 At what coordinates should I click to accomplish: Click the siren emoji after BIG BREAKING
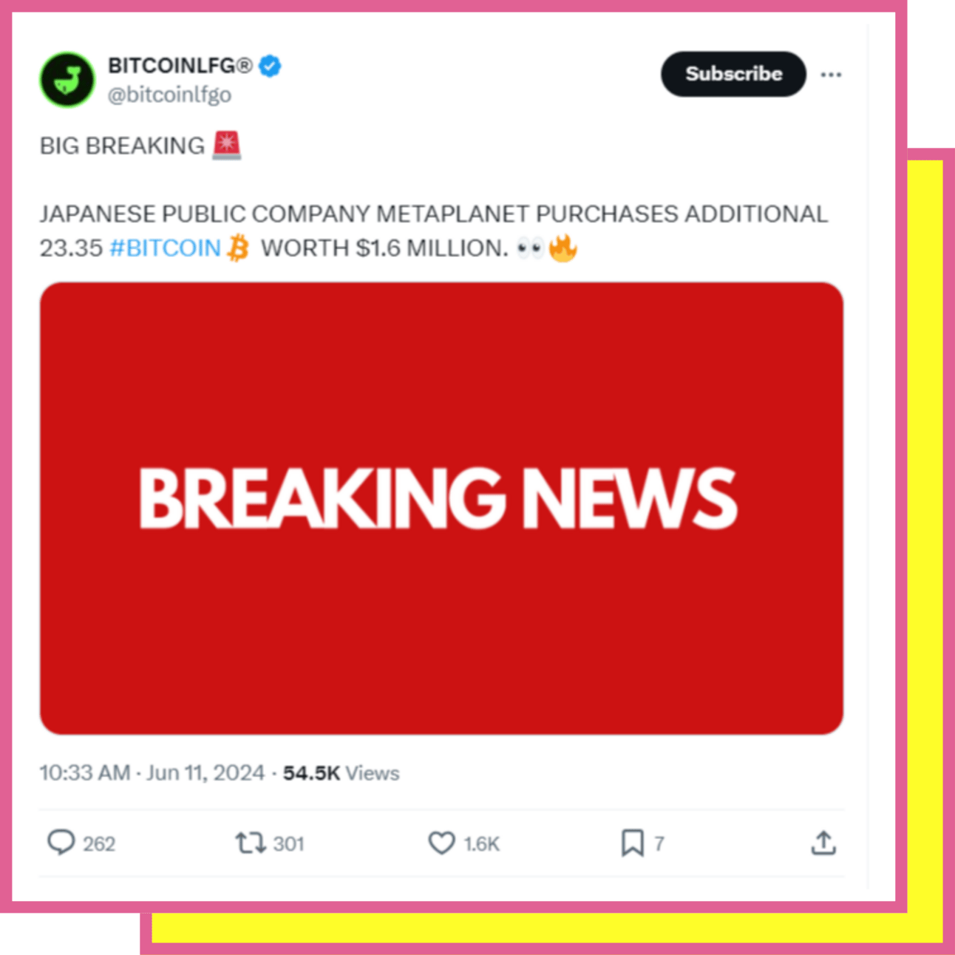point(227,145)
